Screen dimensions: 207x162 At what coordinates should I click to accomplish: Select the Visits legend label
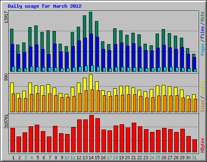click(203, 88)
